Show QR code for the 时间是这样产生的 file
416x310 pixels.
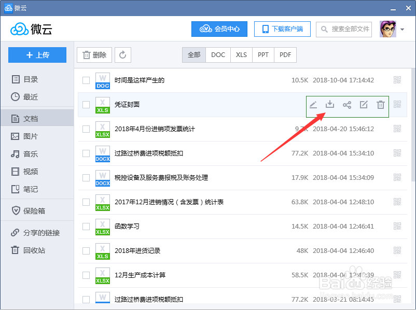coord(398,81)
